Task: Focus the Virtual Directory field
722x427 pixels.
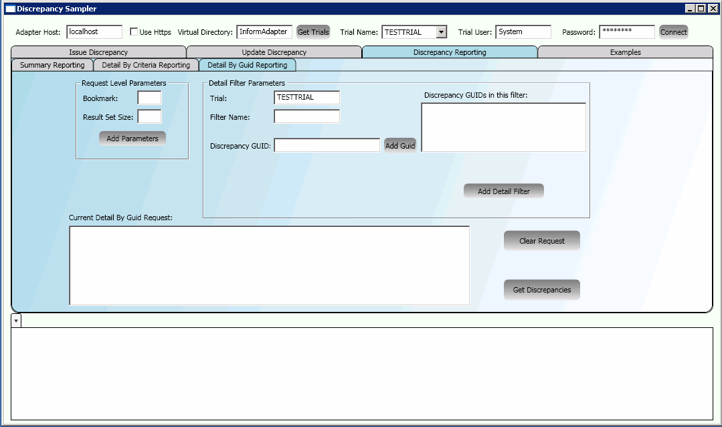Action: click(x=264, y=31)
